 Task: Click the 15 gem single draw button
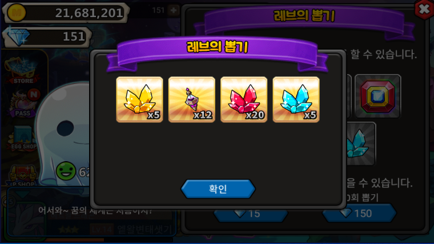251,214
